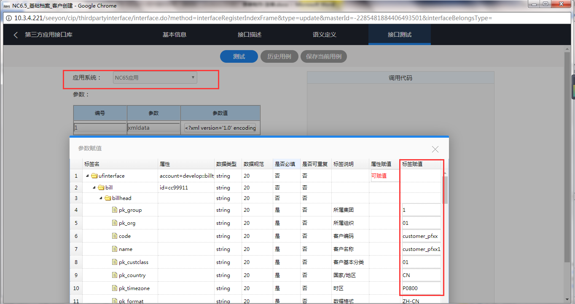
Task: Click the pk_country file icon
Action: coord(115,275)
